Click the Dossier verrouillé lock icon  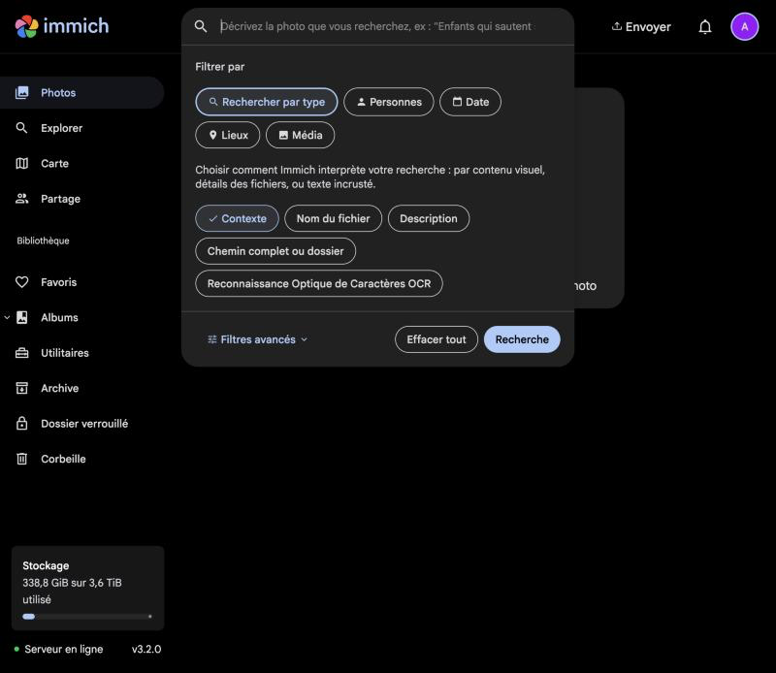pos(21,424)
